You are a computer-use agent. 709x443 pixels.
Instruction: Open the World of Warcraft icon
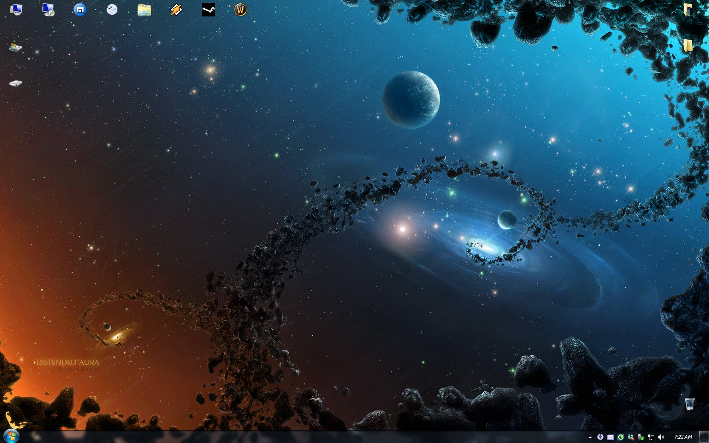241,9
